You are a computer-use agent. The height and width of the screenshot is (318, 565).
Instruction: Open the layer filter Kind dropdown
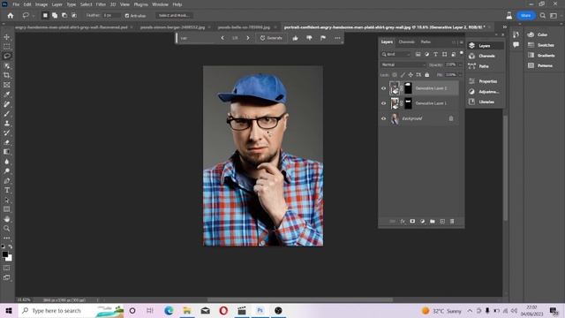click(x=396, y=54)
